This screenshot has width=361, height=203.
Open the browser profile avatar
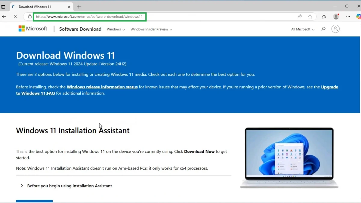tap(336, 17)
